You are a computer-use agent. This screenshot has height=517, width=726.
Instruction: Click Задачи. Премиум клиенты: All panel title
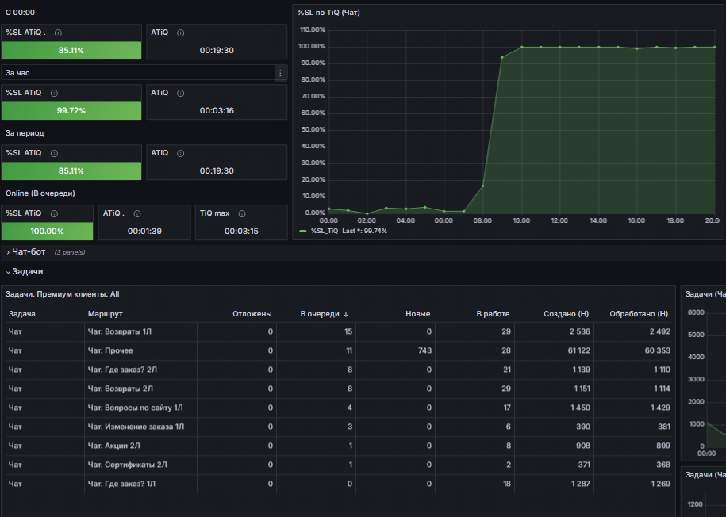click(x=62, y=294)
